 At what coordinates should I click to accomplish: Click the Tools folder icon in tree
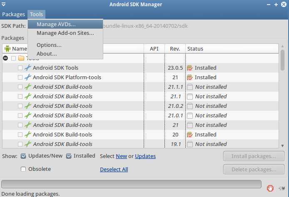click(x=21, y=58)
